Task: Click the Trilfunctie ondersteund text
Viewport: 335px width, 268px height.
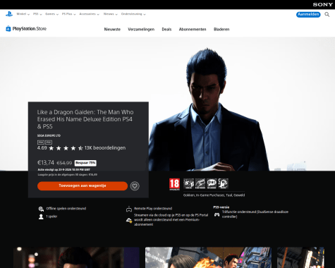Action: (255, 214)
